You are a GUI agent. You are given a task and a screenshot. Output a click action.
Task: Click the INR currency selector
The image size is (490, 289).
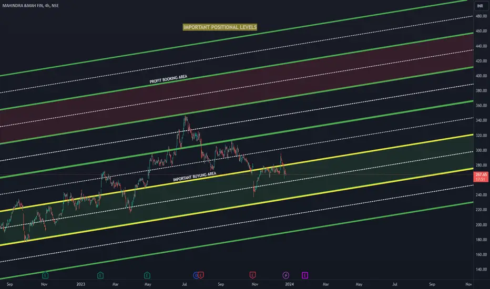[x=481, y=6]
